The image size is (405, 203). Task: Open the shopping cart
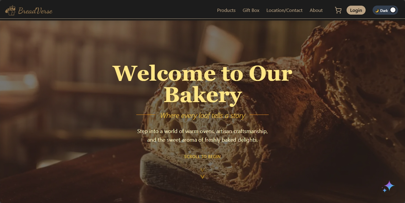[x=338, y=10]
